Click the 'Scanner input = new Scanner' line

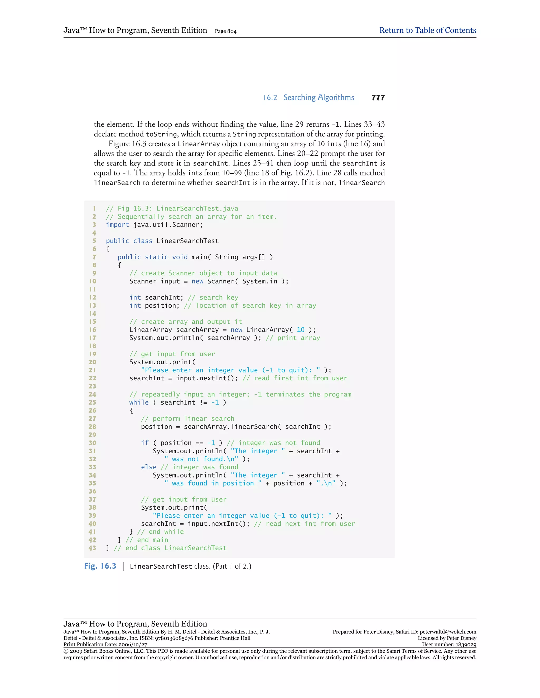coord(209,281)
